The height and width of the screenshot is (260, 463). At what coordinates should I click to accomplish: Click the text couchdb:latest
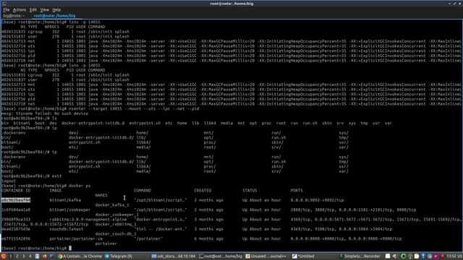tap(66, 229)
